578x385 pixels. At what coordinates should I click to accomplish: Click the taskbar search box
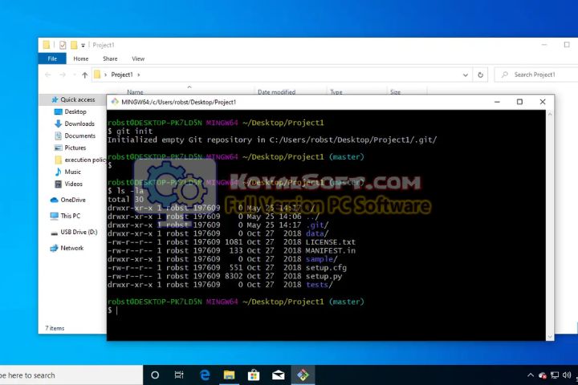point(71,375)
